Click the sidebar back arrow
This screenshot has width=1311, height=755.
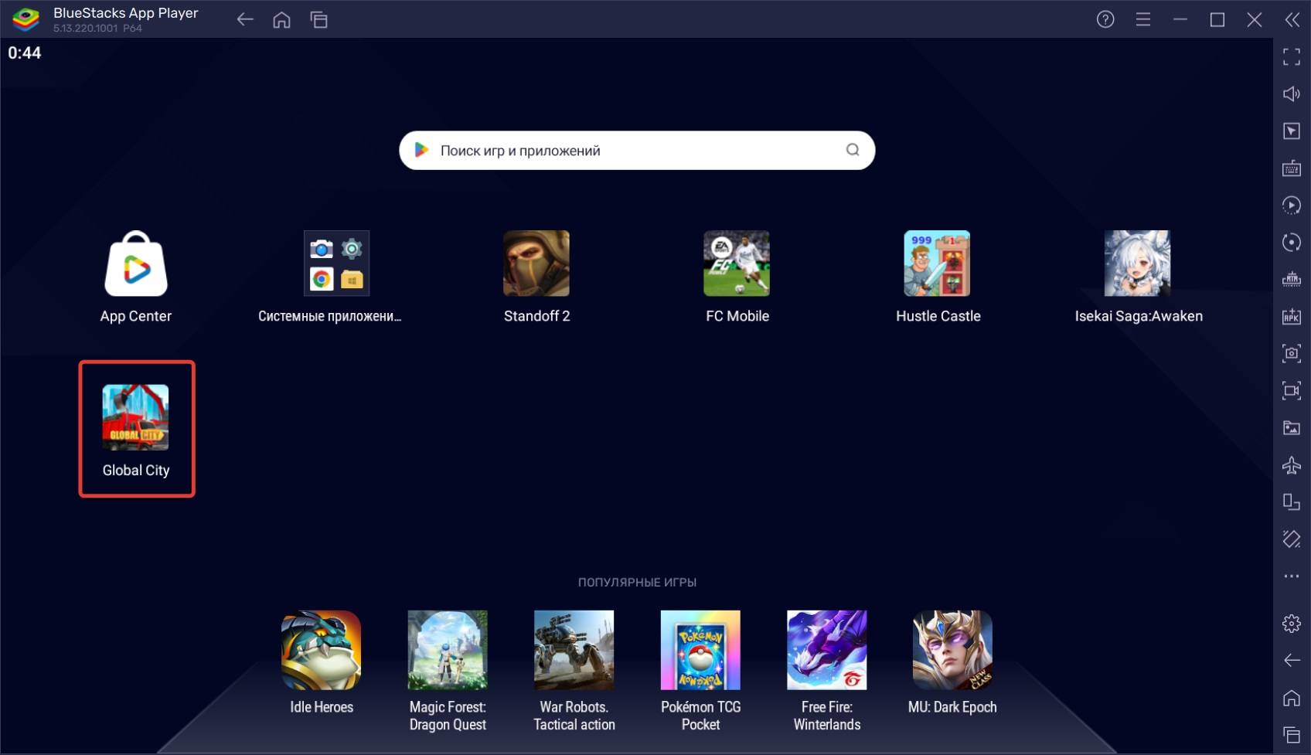[1292, 660]
